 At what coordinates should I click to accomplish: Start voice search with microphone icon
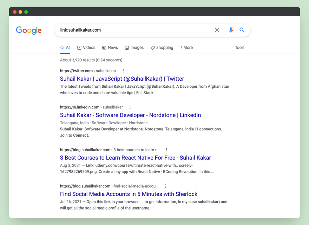tap(231, 30)
